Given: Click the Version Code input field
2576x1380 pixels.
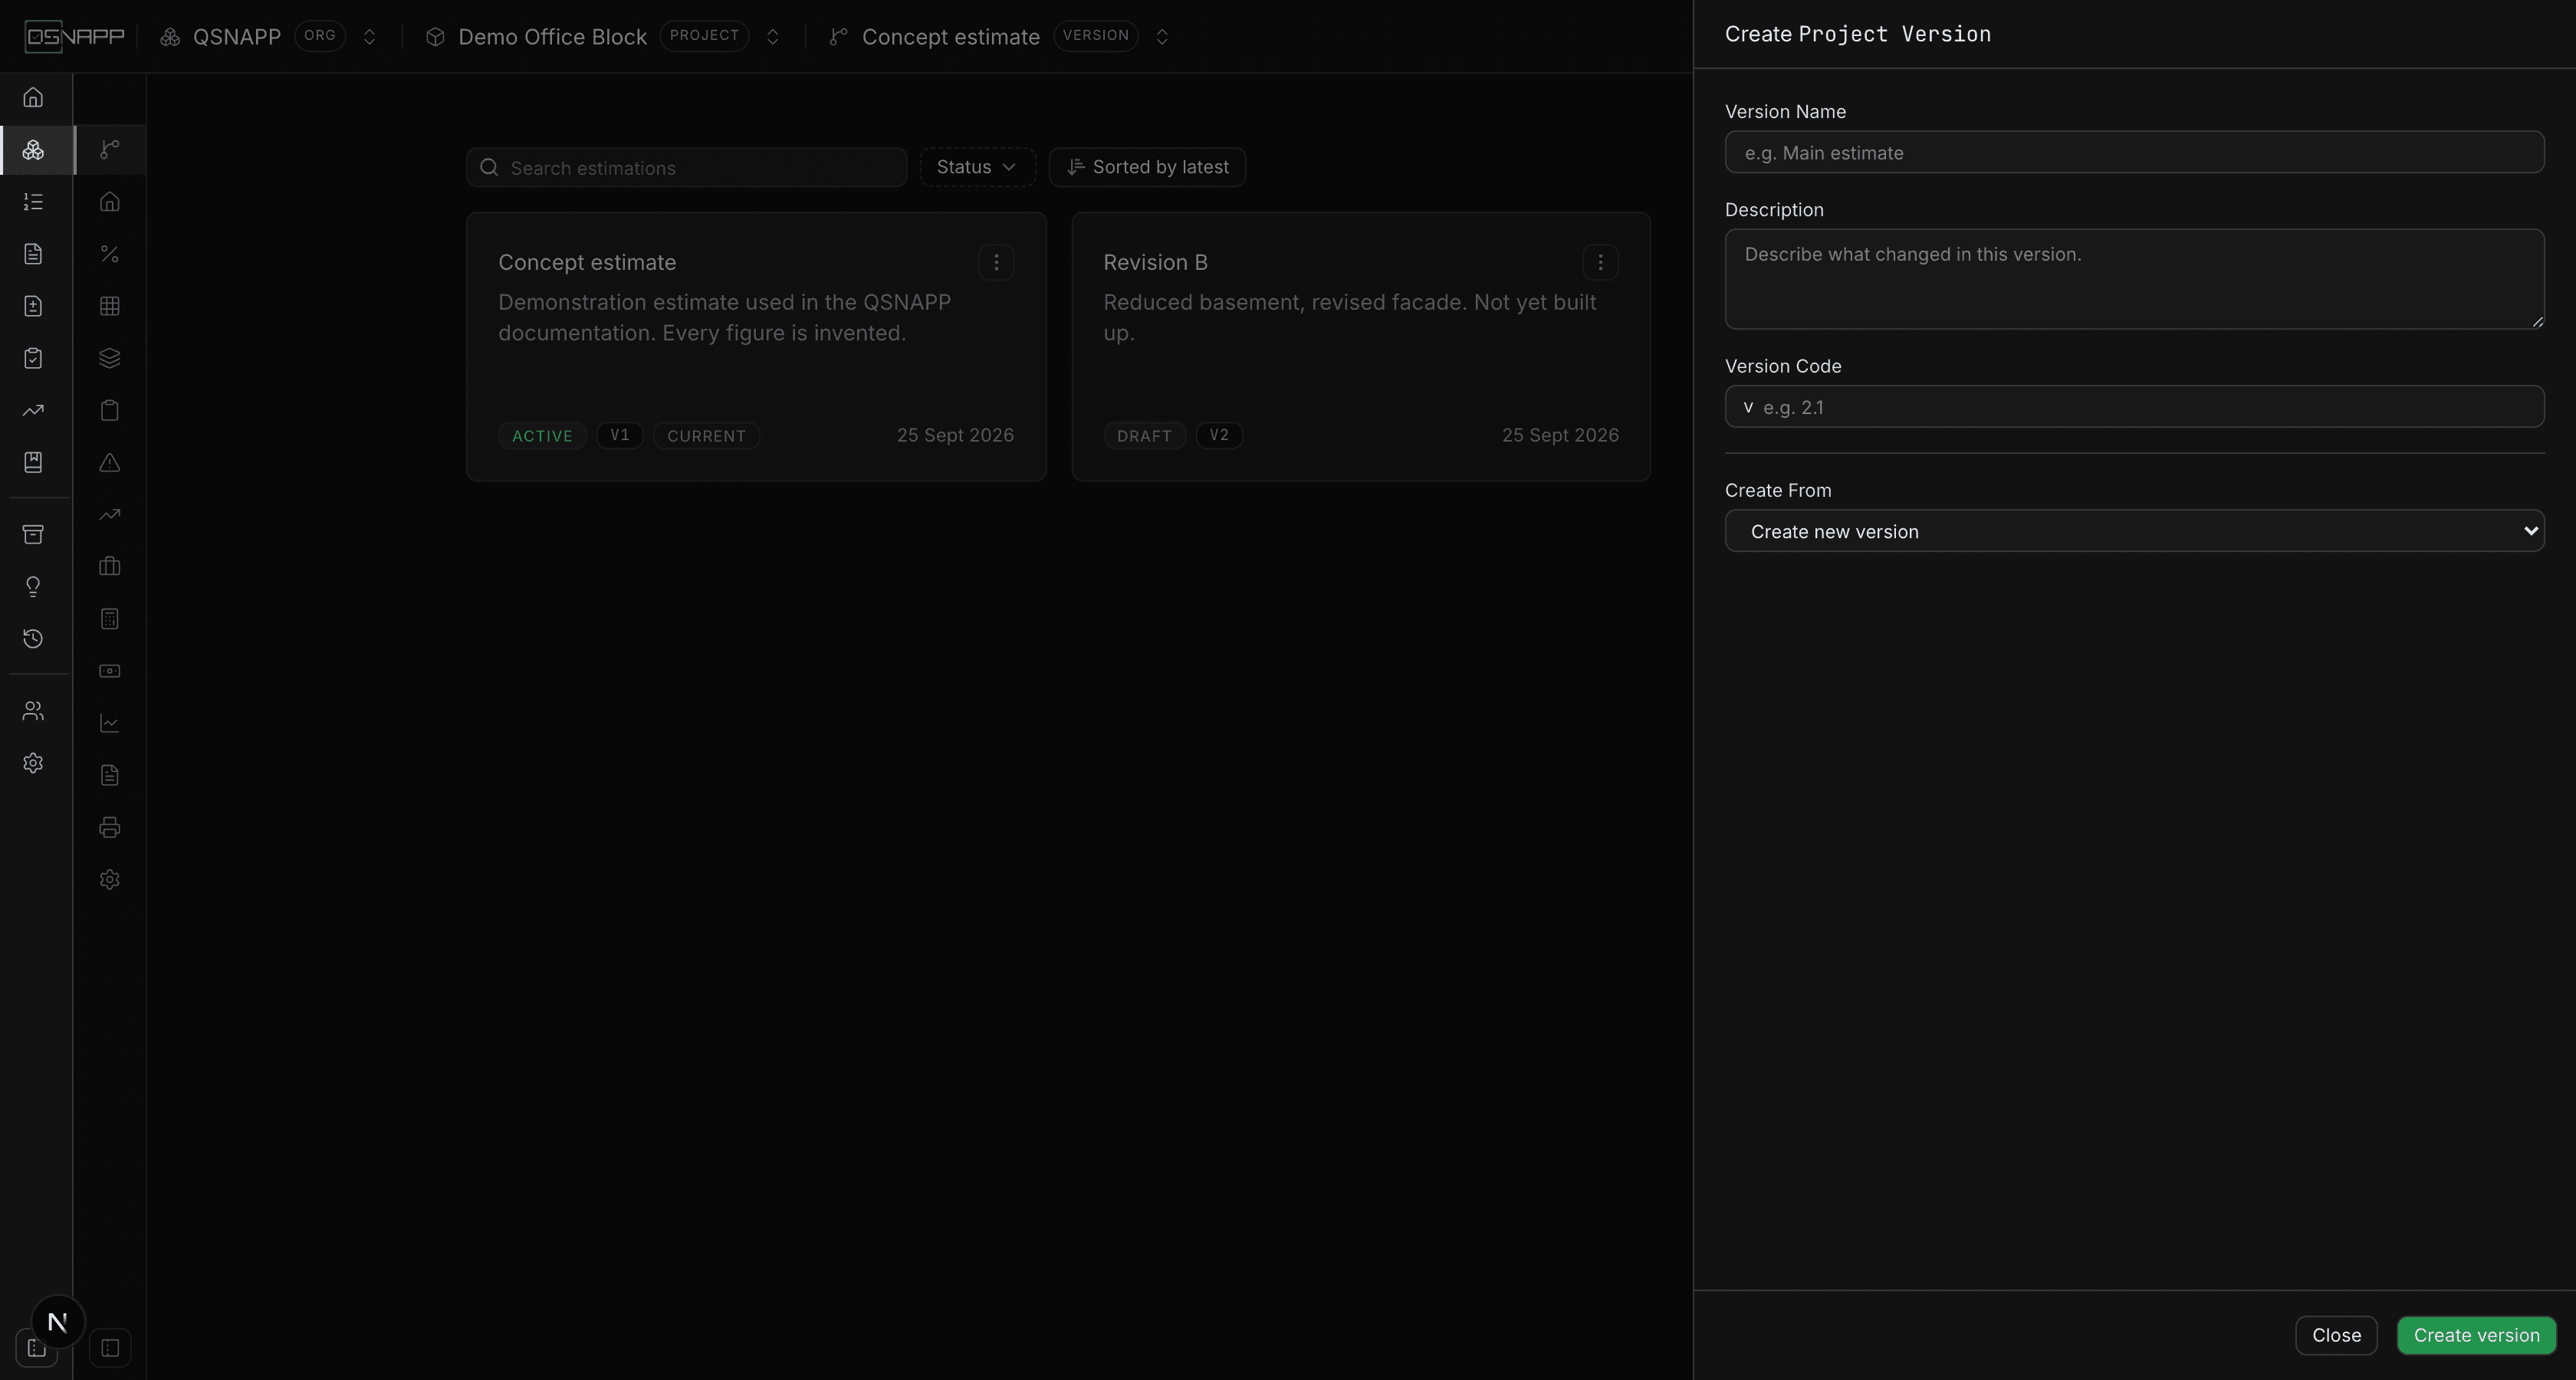Looking at the screenshot, I should [2134, 407].
